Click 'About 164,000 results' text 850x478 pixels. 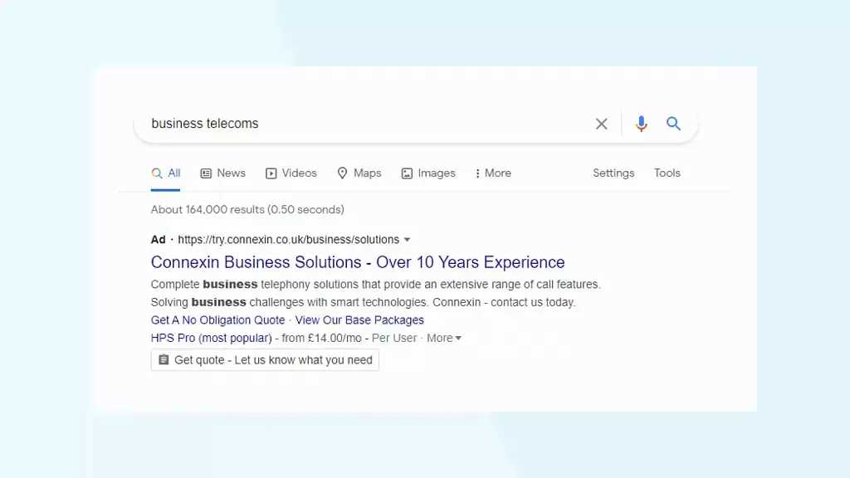(x=247, y=210)
